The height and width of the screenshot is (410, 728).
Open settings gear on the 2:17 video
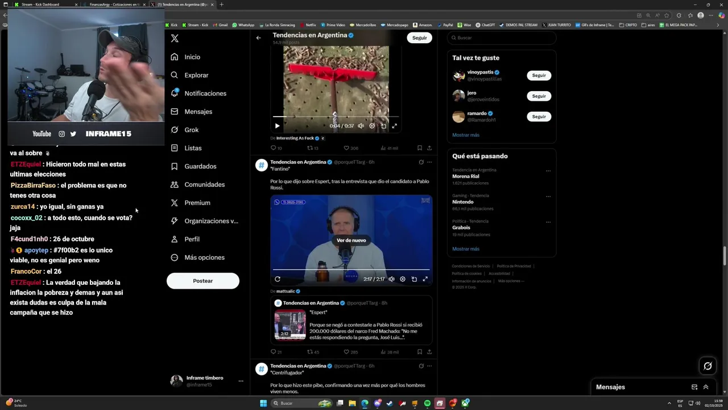(403, 279)
